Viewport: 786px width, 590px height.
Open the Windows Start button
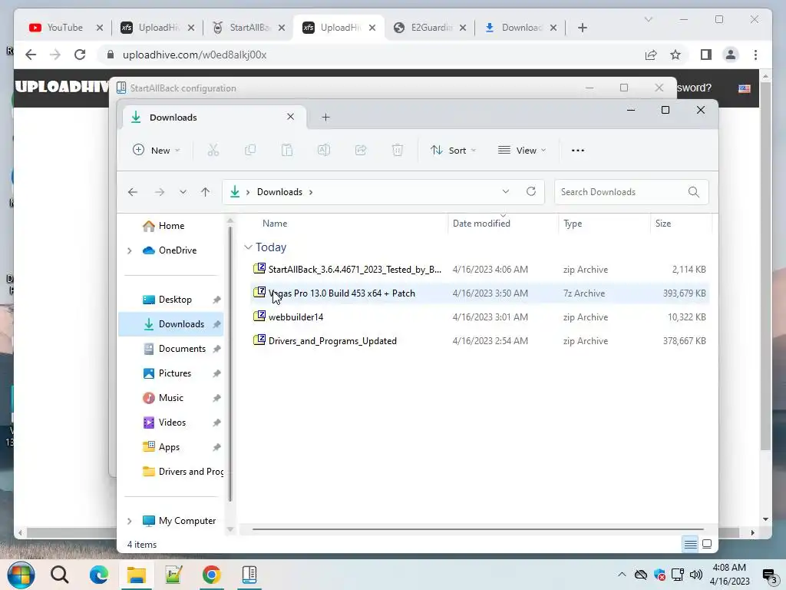point(21,575)
